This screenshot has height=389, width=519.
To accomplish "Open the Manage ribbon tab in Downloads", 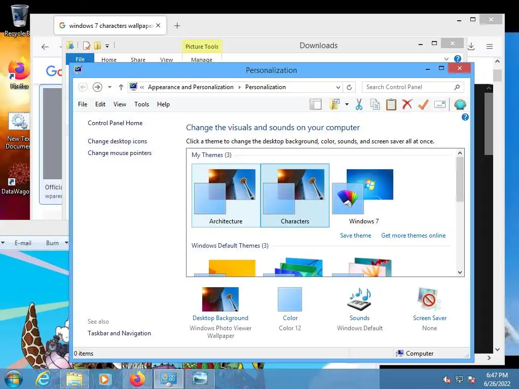I will point(202,60).
